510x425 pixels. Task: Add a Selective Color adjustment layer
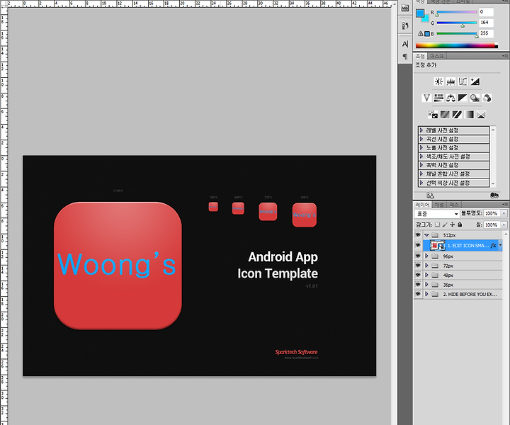tap(481, 115)
